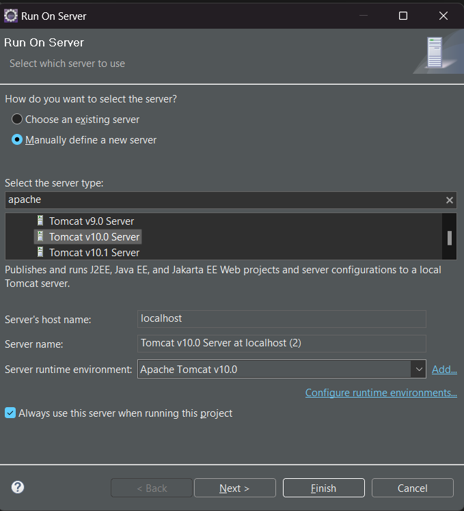Viewport: 464px width, 511px height.
Task: Click the Eclipse icon in title bar
Action: coord(11,16)
